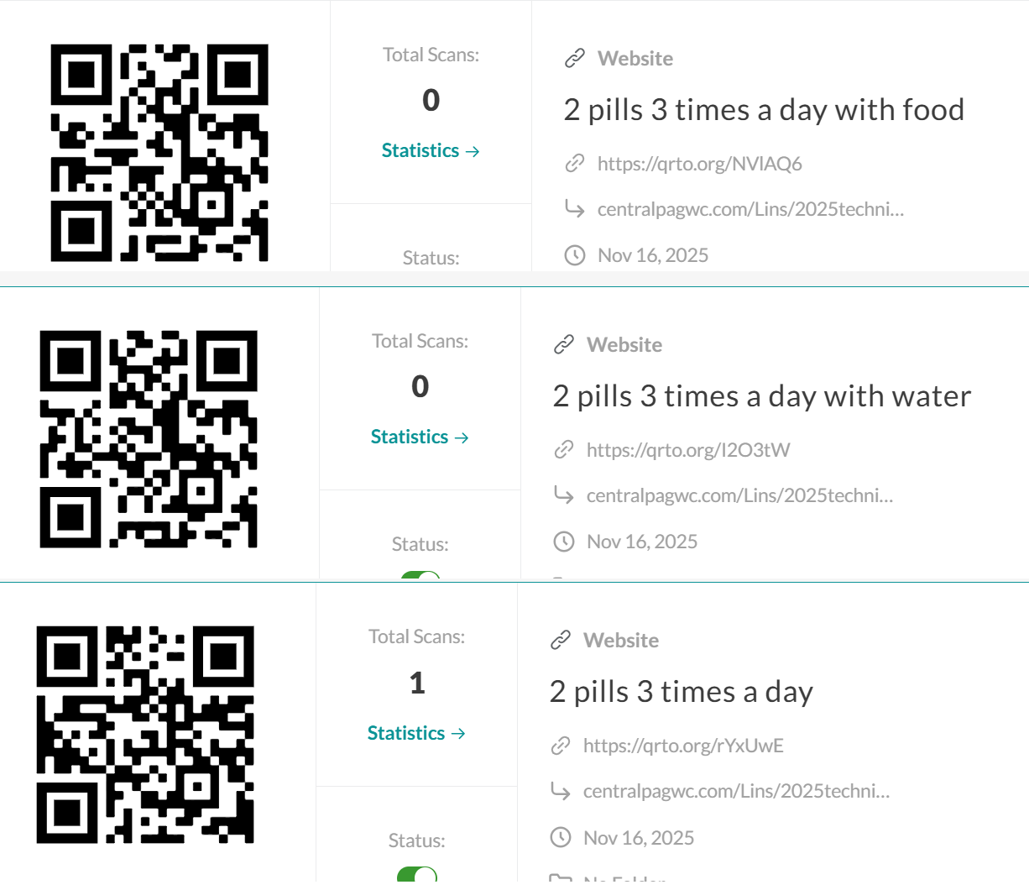This screenshot has height=890, width=1029.
Task: Open Statistics for the 'with food' QR code
Action: [431, 151]
